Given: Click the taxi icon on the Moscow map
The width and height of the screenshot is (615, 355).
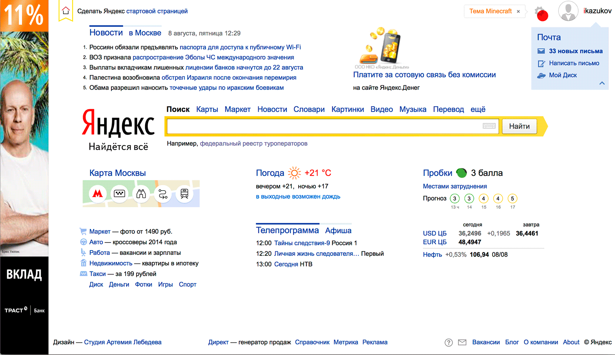Looking at the screenshot, I should (120, 194).
